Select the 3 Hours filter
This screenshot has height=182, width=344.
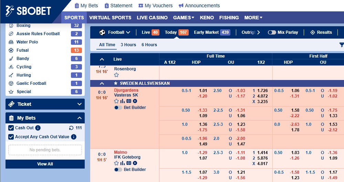[128, 45]
